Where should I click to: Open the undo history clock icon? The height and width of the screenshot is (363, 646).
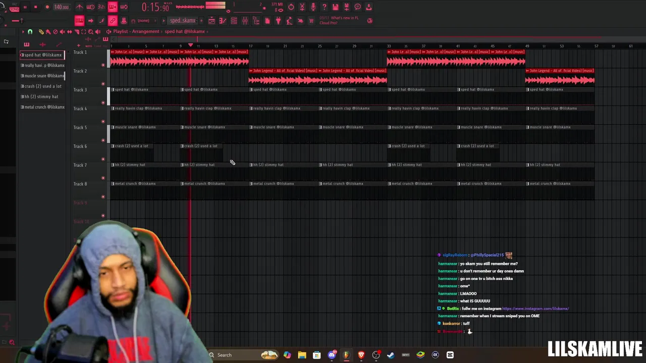click(291, 7)
